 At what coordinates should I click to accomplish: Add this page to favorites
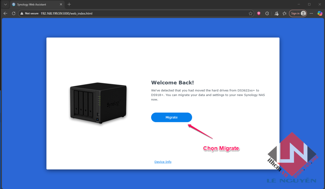click(x=250, y=13)
